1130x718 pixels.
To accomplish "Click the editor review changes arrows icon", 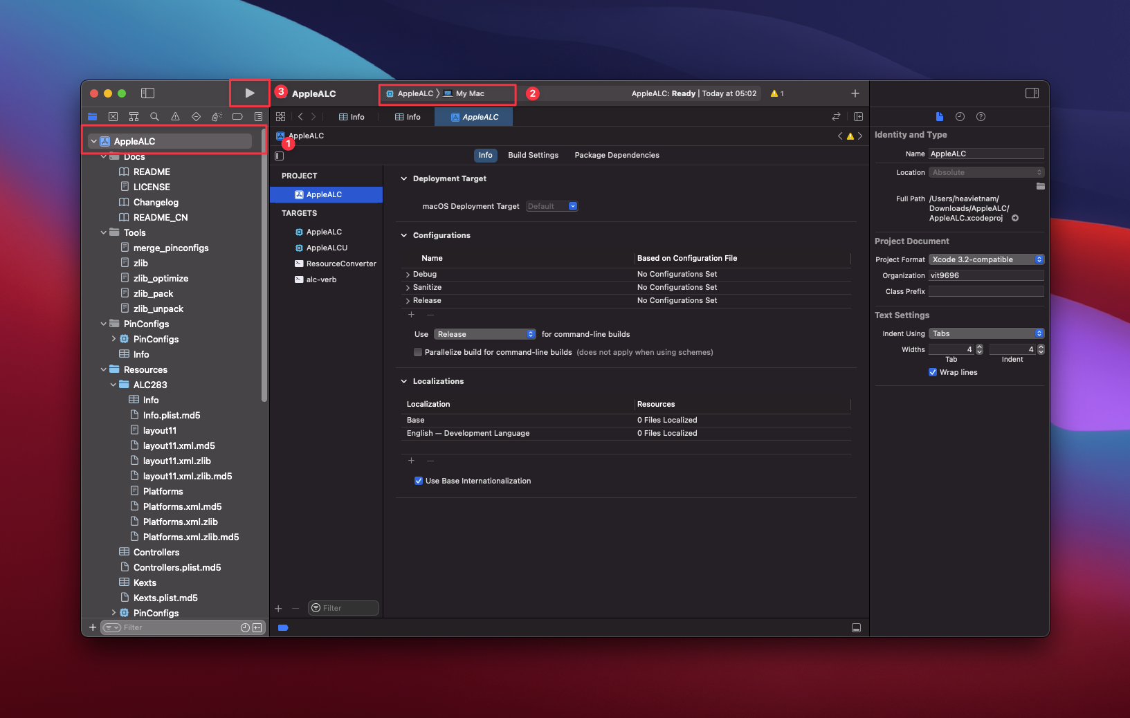I will click(836, 116).
